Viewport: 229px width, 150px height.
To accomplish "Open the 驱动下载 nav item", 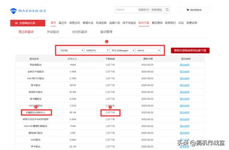I will click(x=144, y=23).
